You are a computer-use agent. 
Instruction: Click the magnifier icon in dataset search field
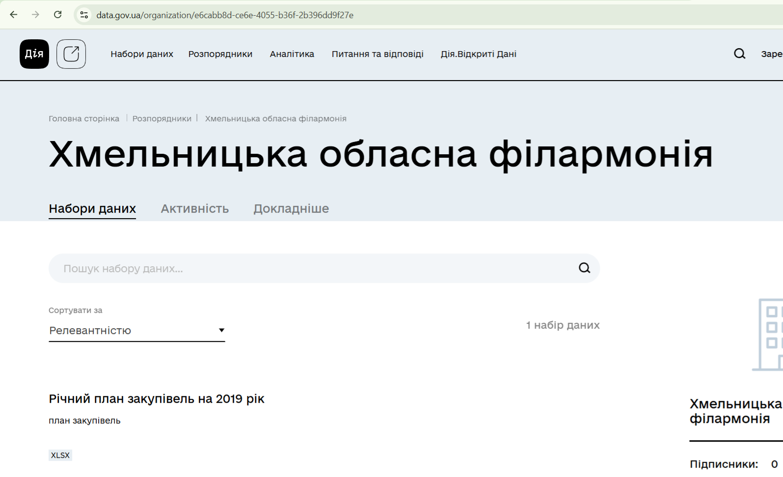coord(584,268)
